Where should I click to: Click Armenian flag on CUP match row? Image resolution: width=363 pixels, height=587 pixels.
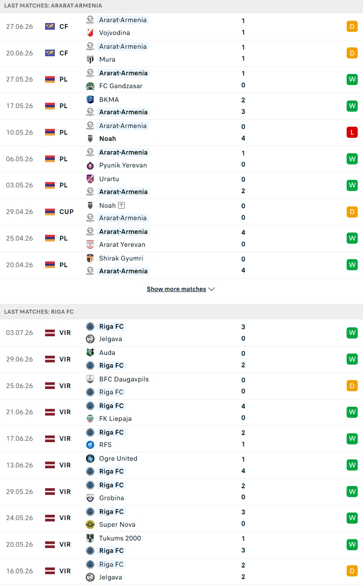pyautogui.click(x=50, y=212)
